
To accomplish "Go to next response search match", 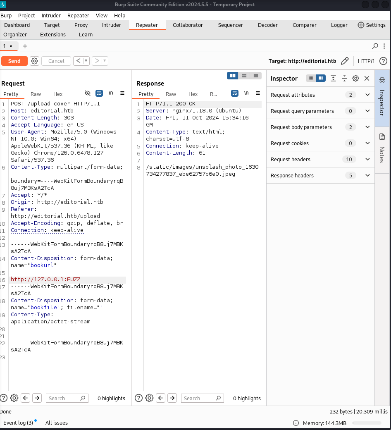I will click(172, 398).
